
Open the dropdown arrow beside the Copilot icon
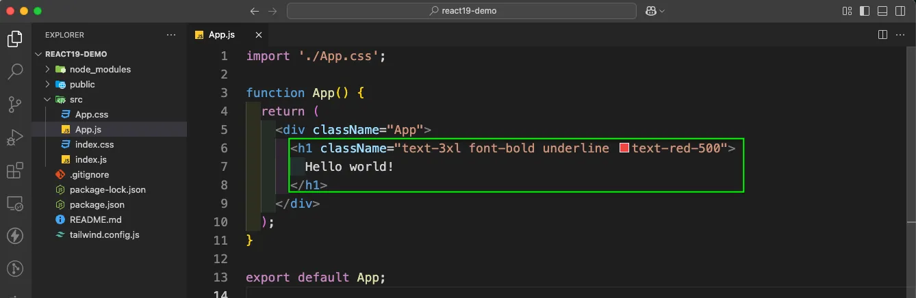pos(662,11)
